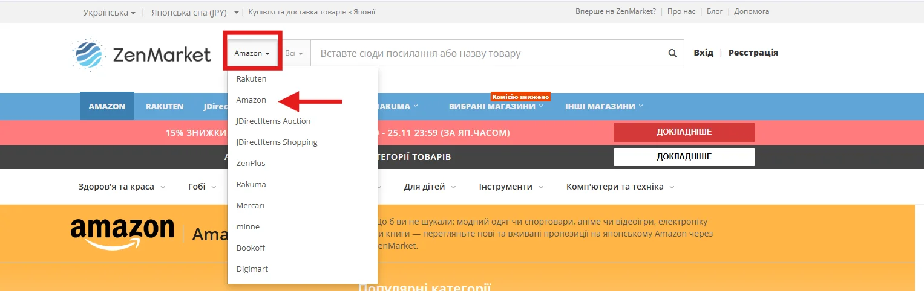Screen dimensions: 924x291
Task: Expand the Здоров'я та краса category
Action: point(122,187)
